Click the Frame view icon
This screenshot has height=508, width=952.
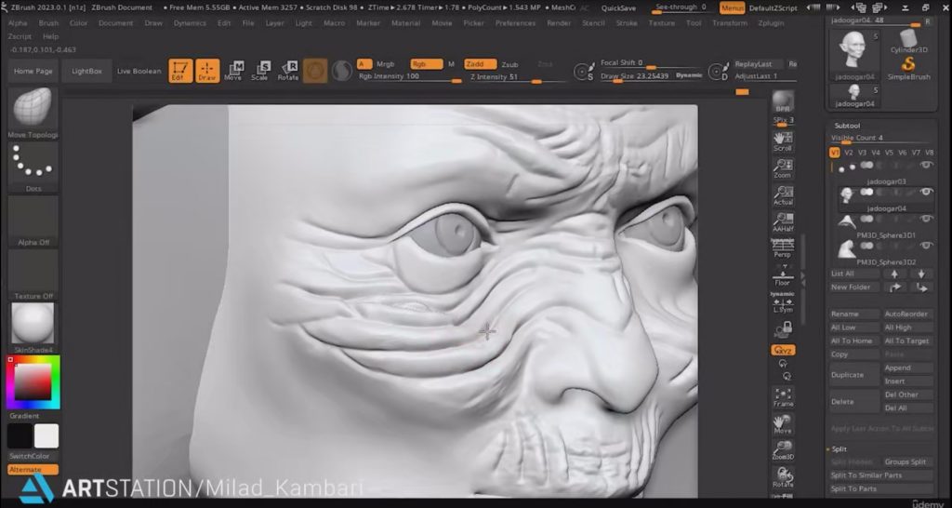coord(783,396)
